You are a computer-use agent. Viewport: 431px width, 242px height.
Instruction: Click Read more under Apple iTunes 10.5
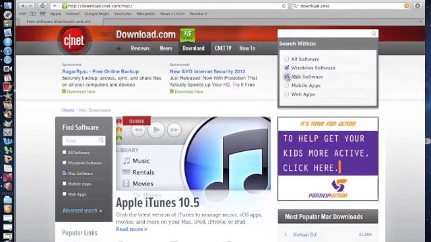coord(131,229)
